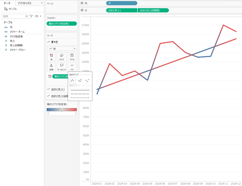
Task: Click the ラベル (Label) marks card button
Action: click(72, 57)
